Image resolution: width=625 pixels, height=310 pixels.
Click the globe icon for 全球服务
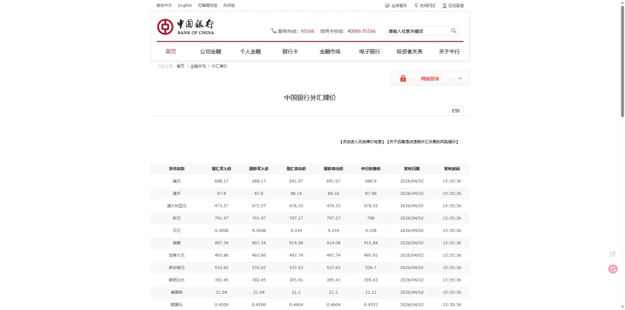point(387,6)
